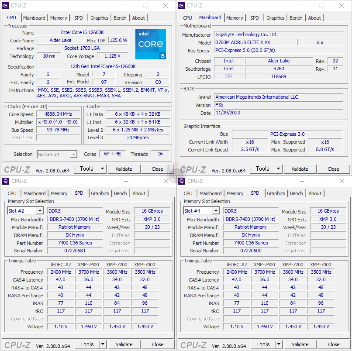
Task: Click the Max TDP value 125.0 W
Action: point(118,40)
